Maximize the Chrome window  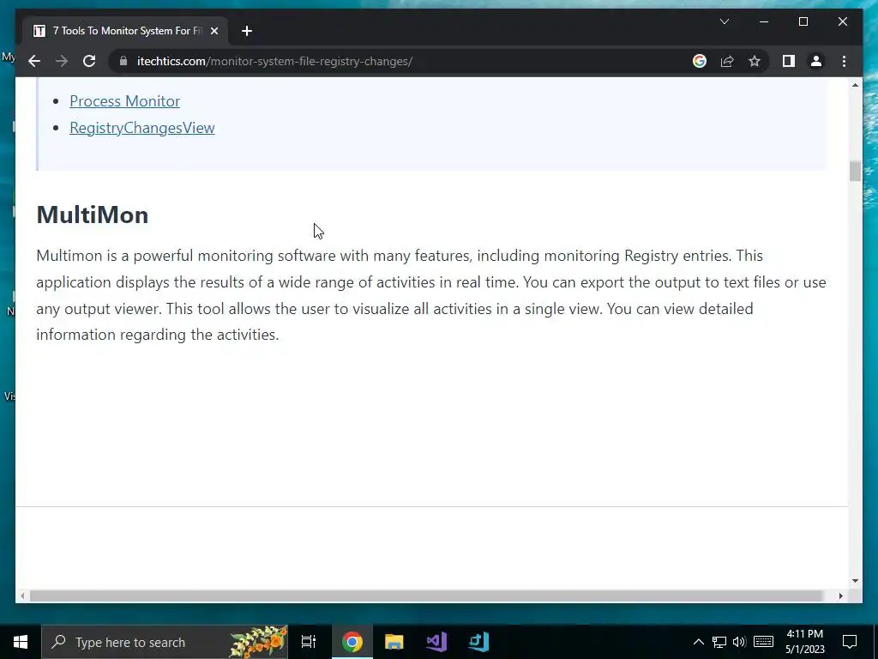[x=803, y=21]
